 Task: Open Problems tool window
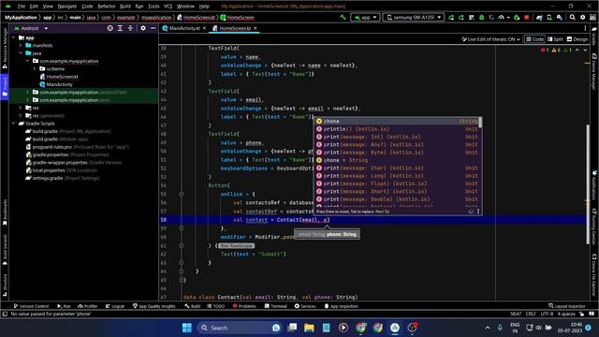tap(244, 306)
